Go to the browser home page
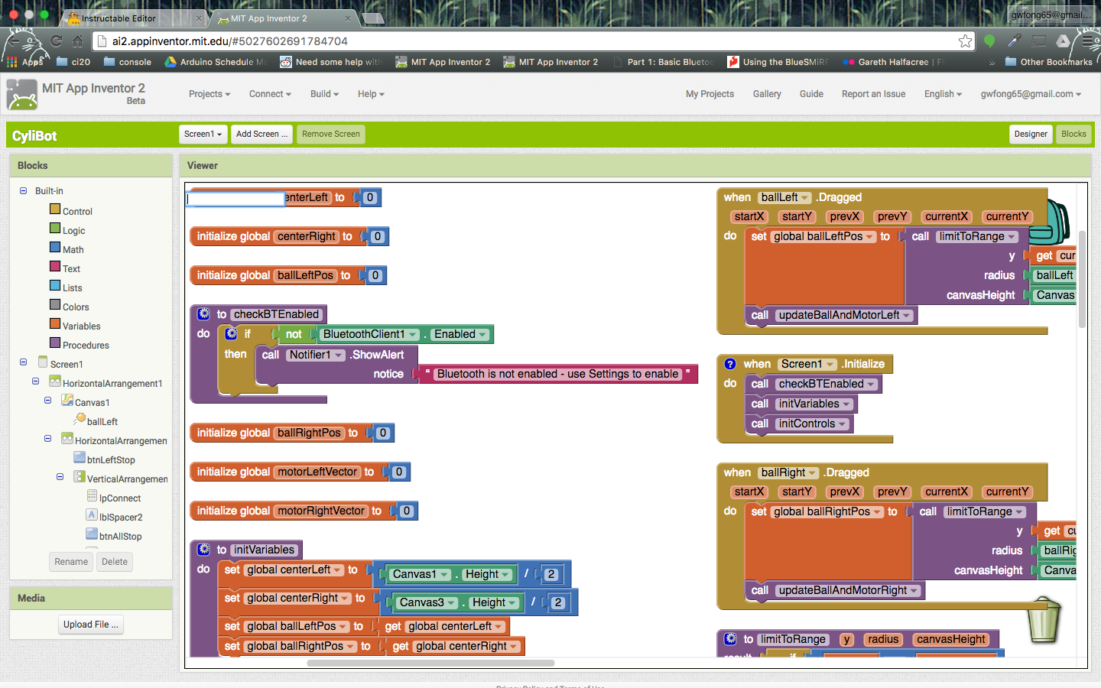 77,41
